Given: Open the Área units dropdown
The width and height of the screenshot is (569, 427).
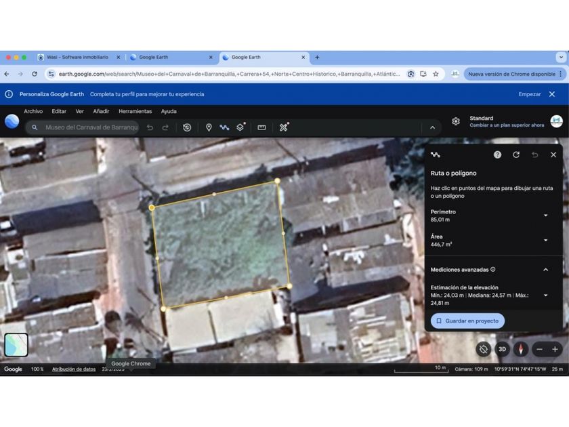Looking at the screenshot, I should pyautogui.click(x=545, y=241).
